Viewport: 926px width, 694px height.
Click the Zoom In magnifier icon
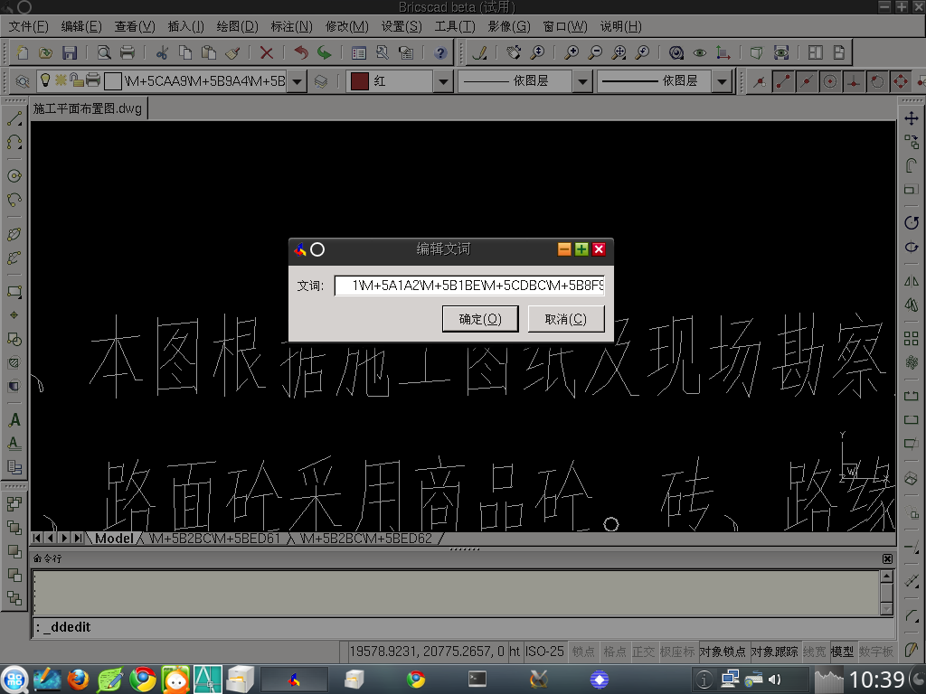(572, 52)
